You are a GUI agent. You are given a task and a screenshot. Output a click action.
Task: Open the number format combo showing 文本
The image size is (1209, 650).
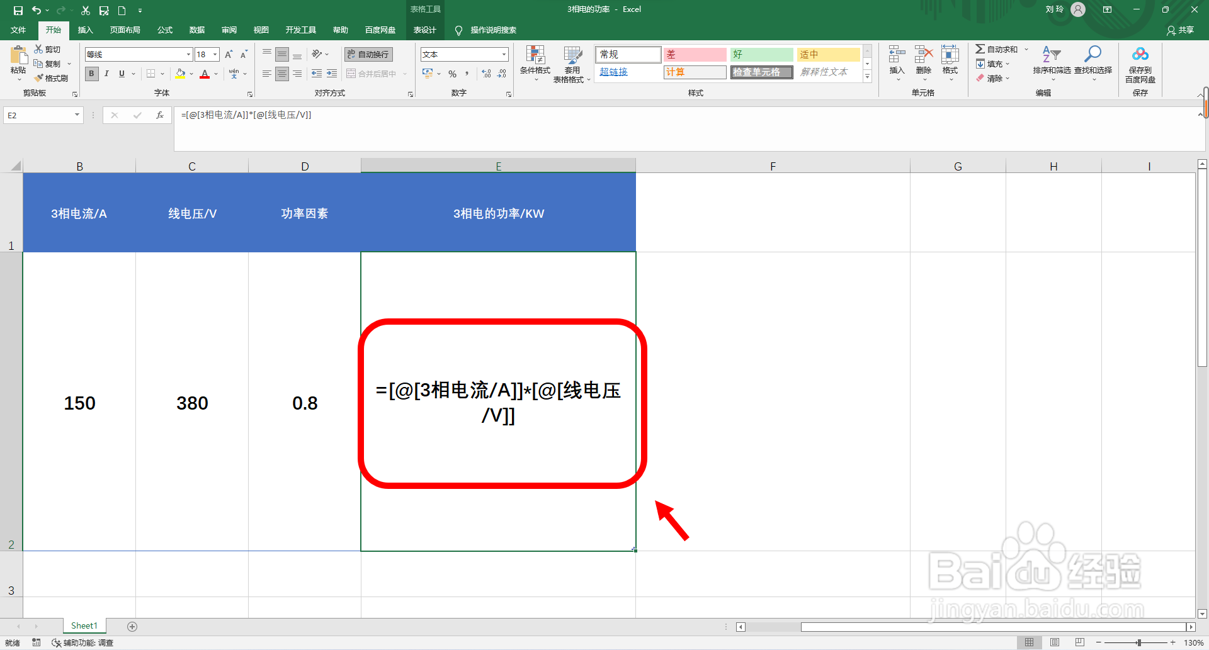(463, 54)
